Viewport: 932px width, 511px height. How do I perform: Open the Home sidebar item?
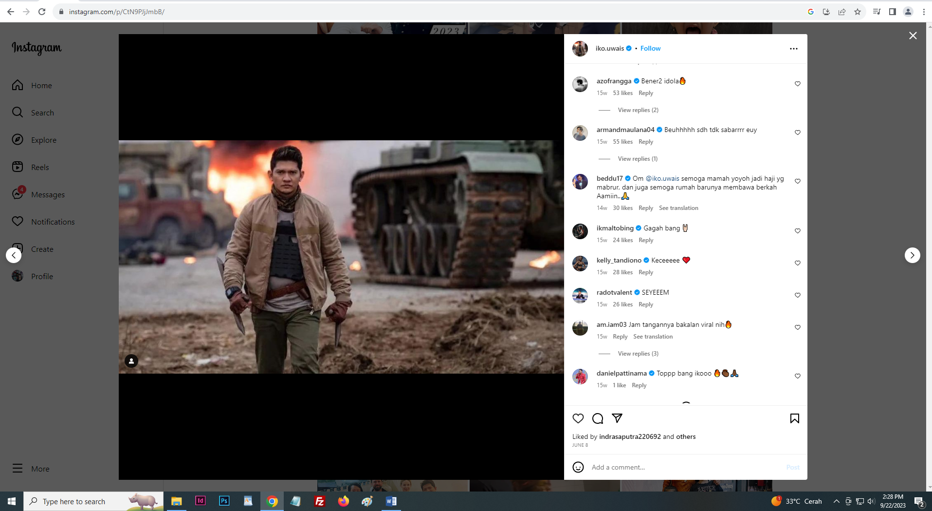(x=32, y=85)
